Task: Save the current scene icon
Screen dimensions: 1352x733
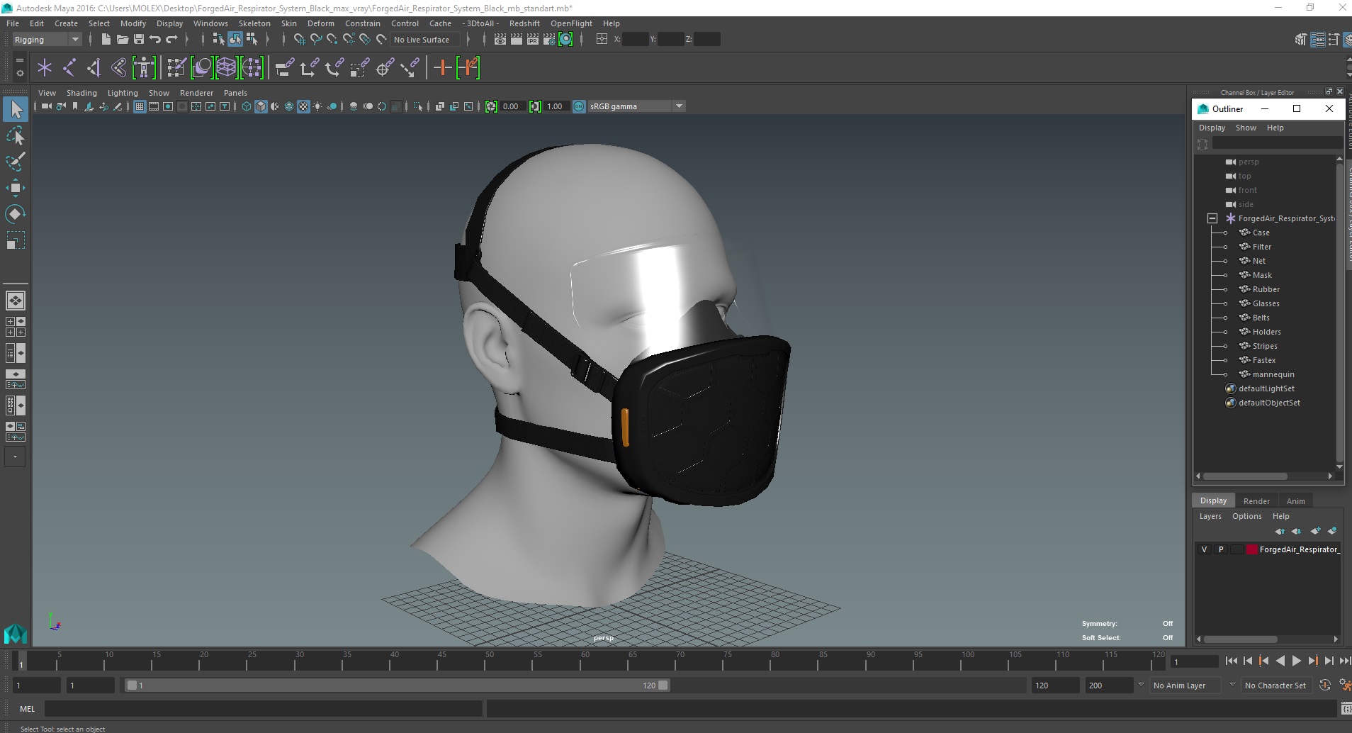Action: (138, 40)
